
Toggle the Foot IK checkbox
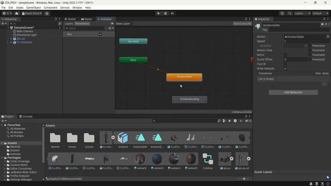pyautogui.click(x=285, y=64)
